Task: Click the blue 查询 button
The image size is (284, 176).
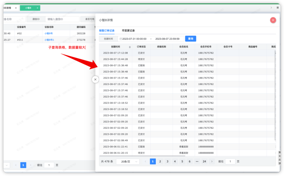Action: (x=190, y=39)
